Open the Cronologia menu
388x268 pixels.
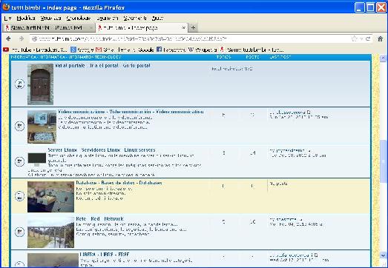(79, 18)
